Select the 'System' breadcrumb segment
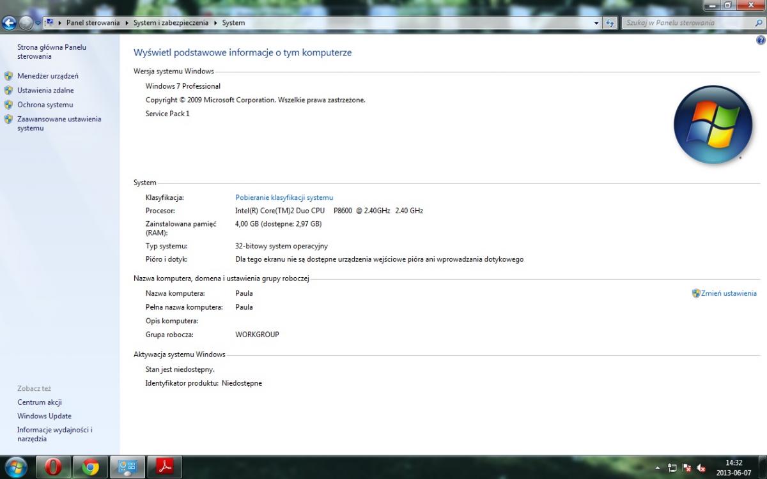The height and width of the screenshot is (479, 767). pyautogui.click(x=233, y=23)
